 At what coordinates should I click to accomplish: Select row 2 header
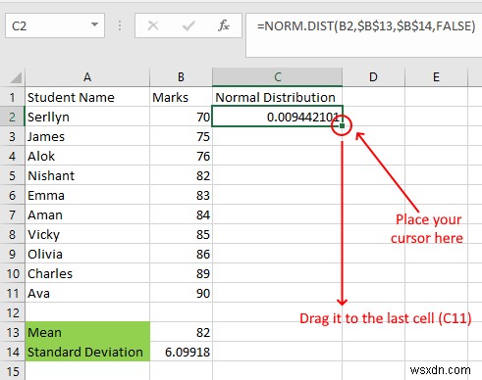(13, 117)
